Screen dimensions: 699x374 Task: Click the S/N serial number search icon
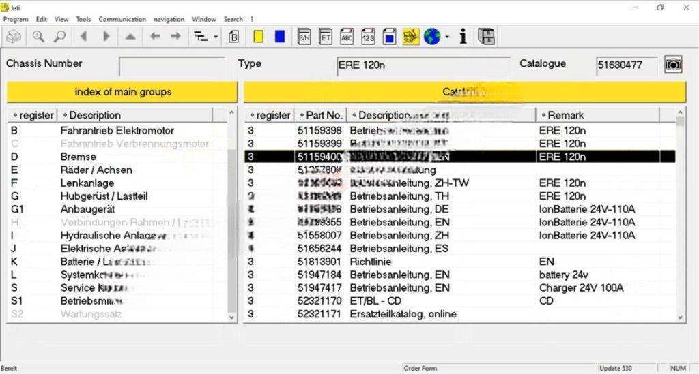[304, 37]
